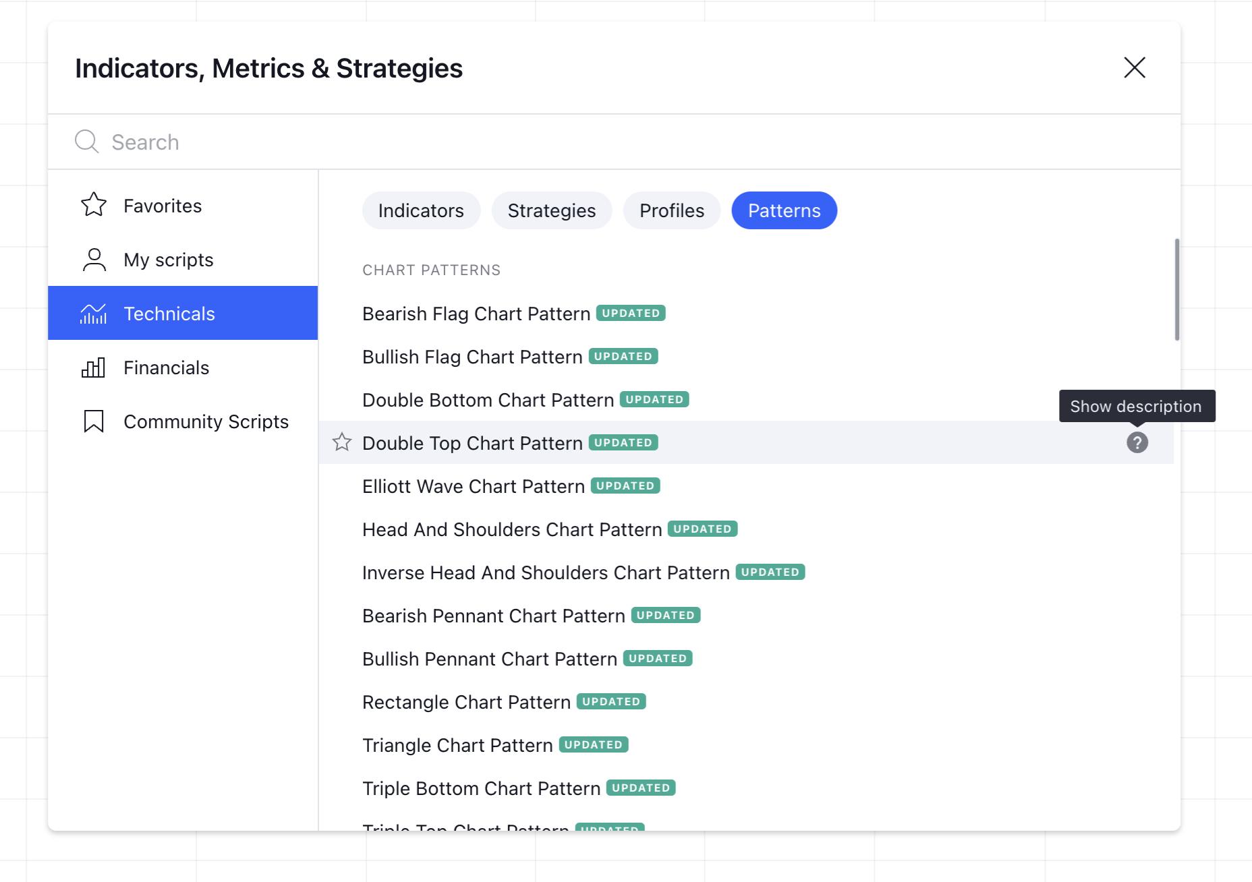Click the magnifying glass search icon

pyautogui.click(x=86, y=142)
